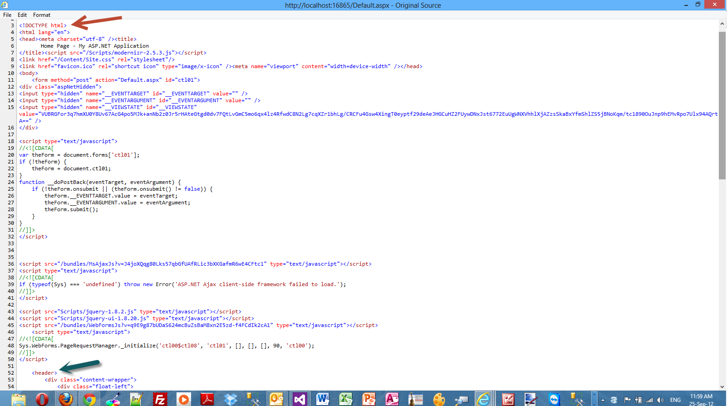Open the volume speaker tray icon
Image resolution: width=727 pixels, height=406 pixels.
click(x=660, y=400)
